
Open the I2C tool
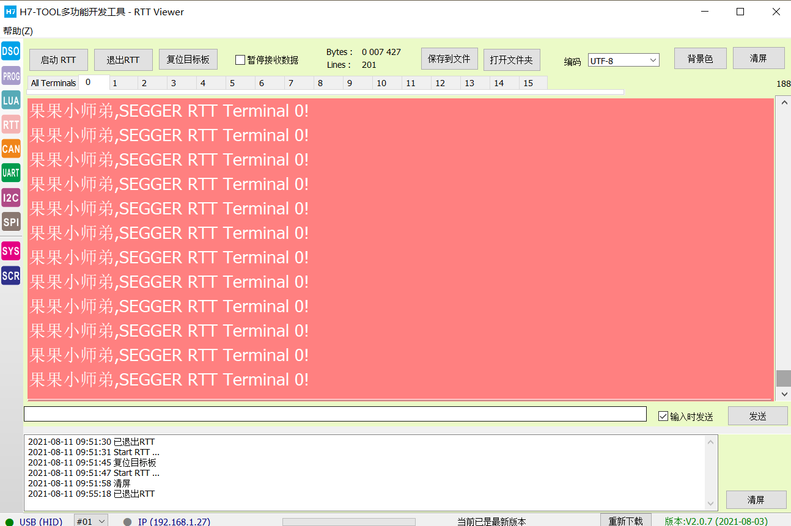click(x=11, y=197)
